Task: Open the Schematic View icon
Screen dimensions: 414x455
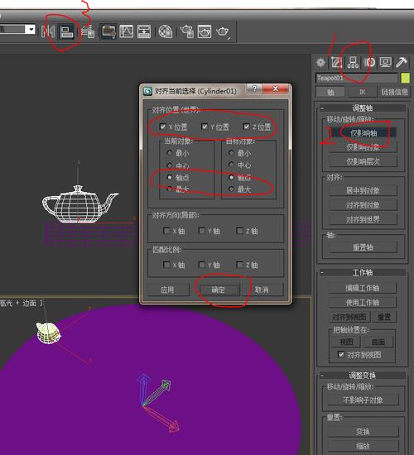Action: tap(144, 31)
